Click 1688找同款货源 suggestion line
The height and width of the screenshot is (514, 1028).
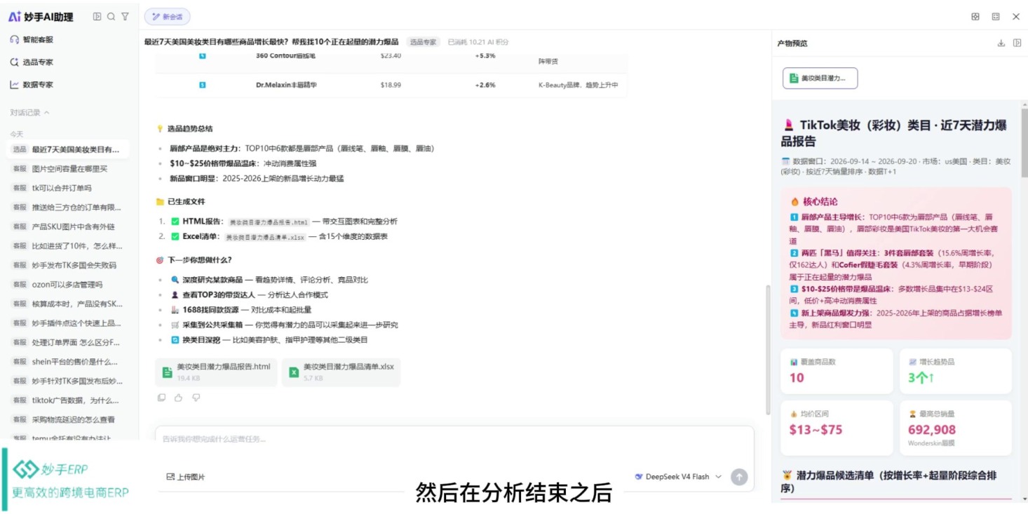pos(241,310)
